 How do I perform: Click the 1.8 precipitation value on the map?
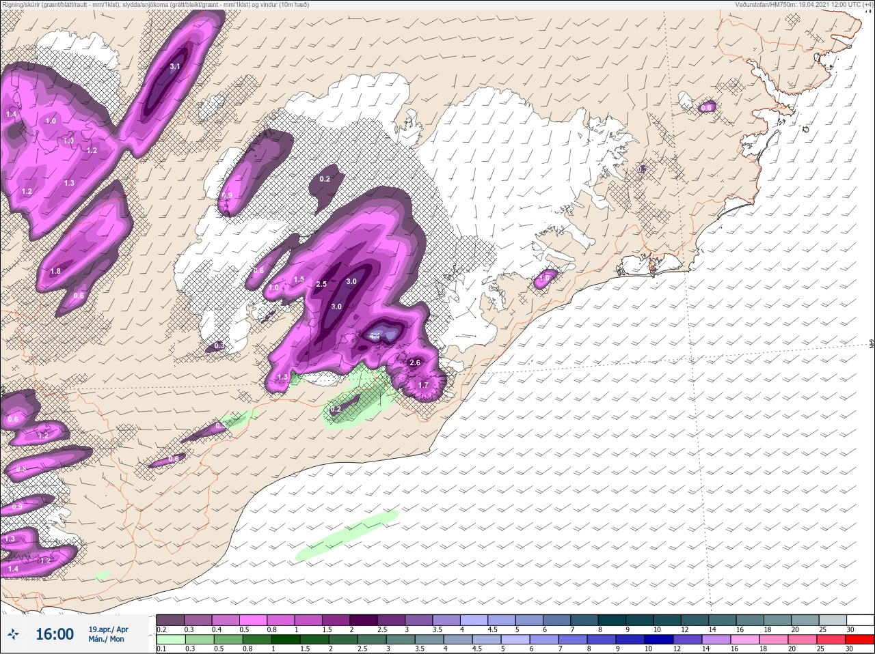coord(56,271)
